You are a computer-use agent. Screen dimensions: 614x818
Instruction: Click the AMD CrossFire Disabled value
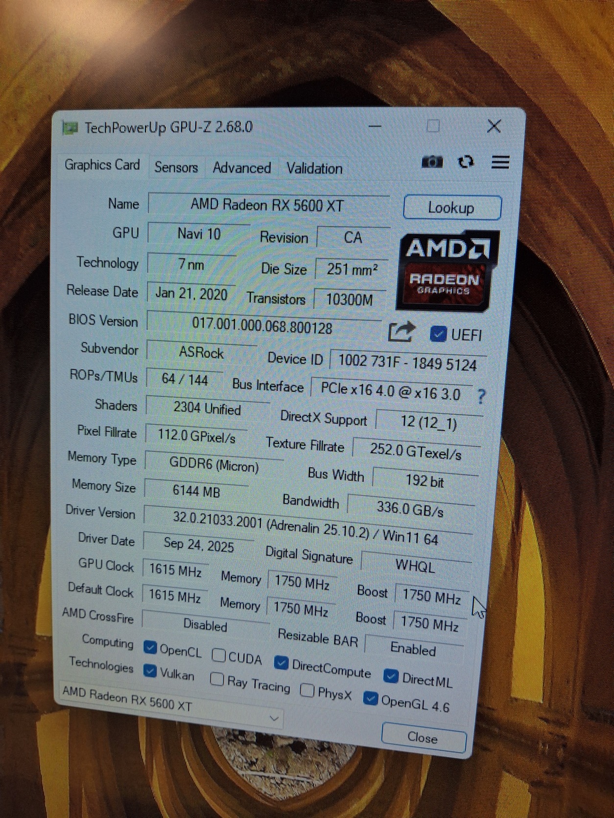(x=205, y=625)
